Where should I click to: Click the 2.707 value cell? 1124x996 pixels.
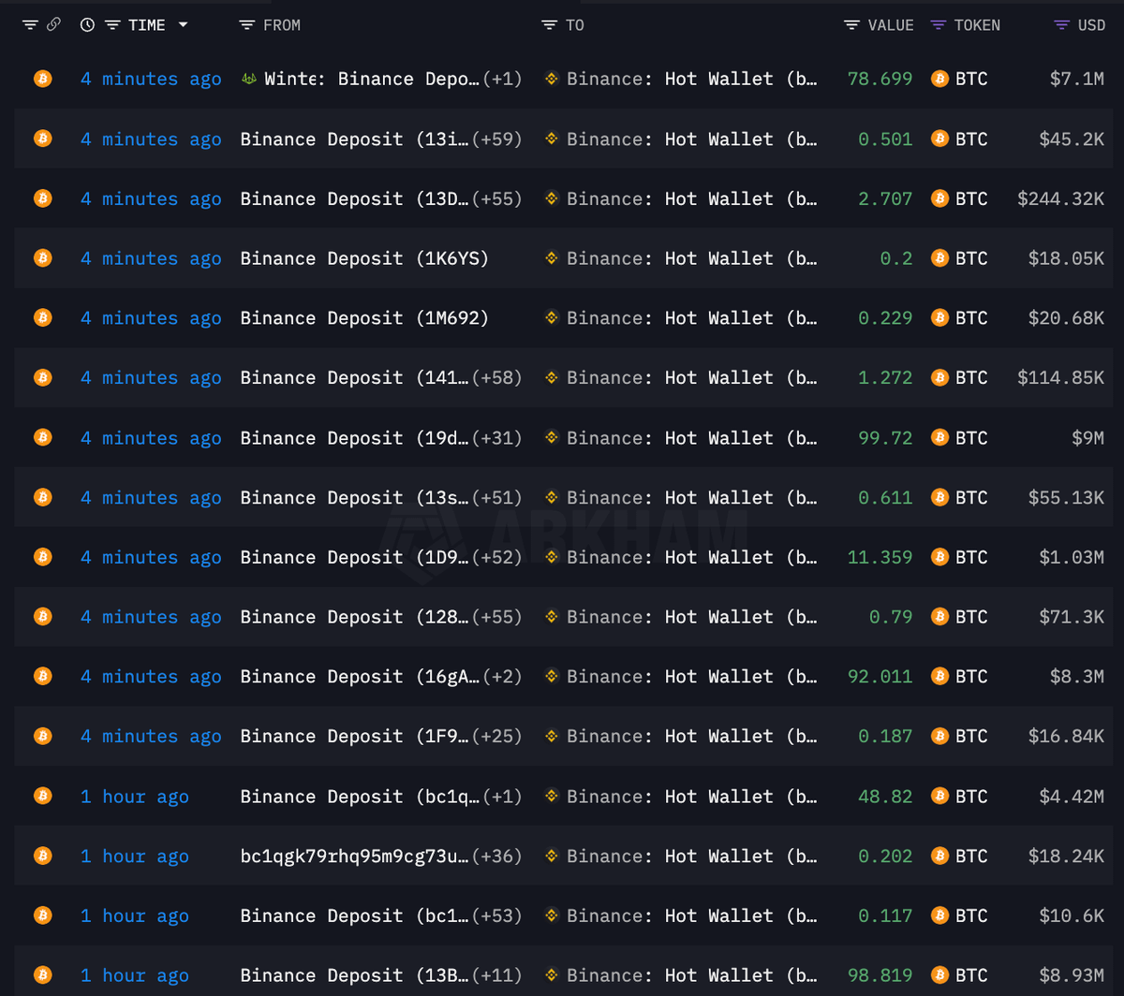tap(885, 198)
